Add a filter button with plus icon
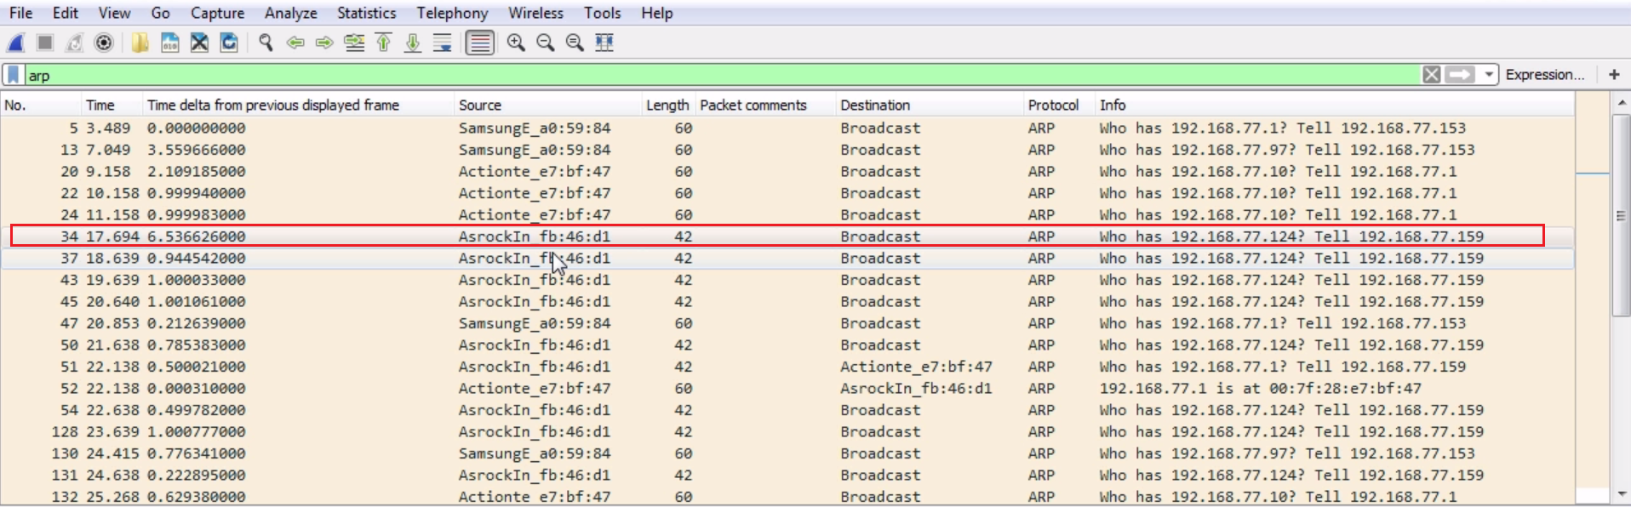Viewport: 1631px width, 507px height. pos(1614,75)
